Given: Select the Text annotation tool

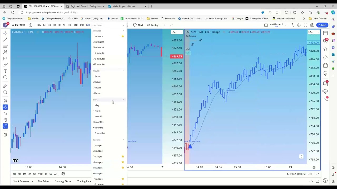Looking at the screenshot, I should click(x=5, y=71).
